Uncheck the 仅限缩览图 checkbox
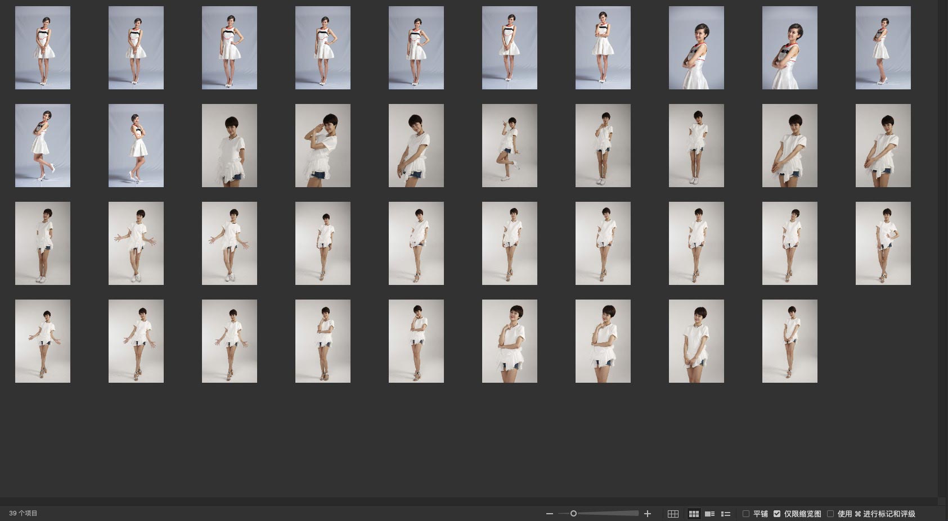The width and height of the screenshot is (948, 521). (777, 514)
